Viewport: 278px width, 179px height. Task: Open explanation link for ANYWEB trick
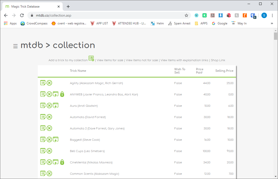click(x=56, y=94)
